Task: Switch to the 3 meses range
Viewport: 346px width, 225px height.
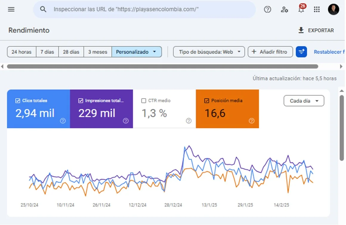Action: 98,52
